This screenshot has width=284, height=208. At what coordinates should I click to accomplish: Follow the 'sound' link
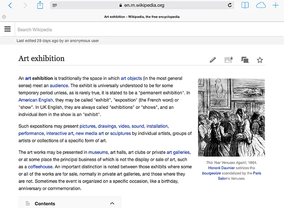[138, 126]
